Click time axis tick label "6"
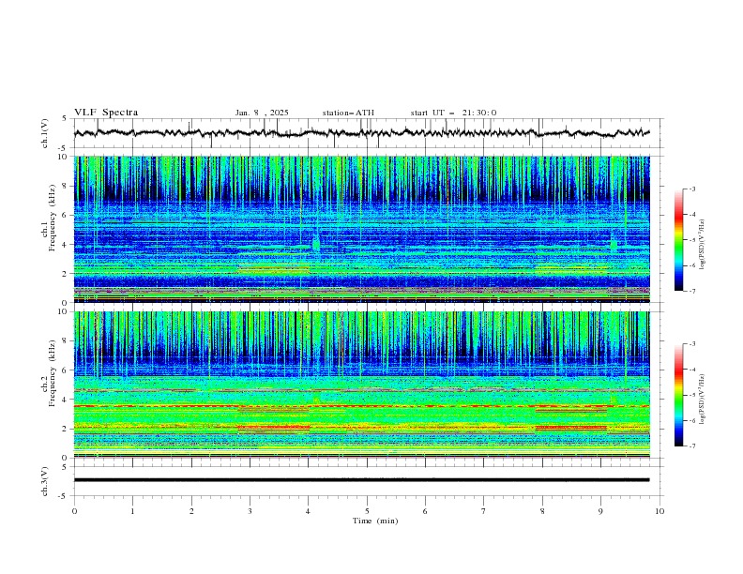Screen dimensions: 743x574 click(425, 511)
